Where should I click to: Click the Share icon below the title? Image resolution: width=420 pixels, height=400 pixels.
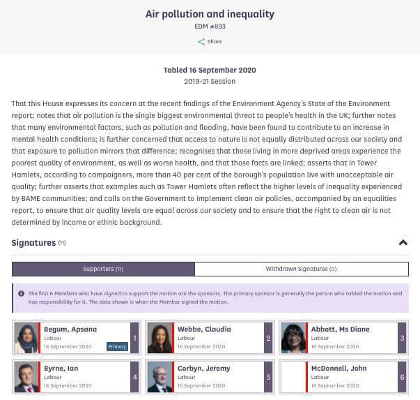click(201, 42)
